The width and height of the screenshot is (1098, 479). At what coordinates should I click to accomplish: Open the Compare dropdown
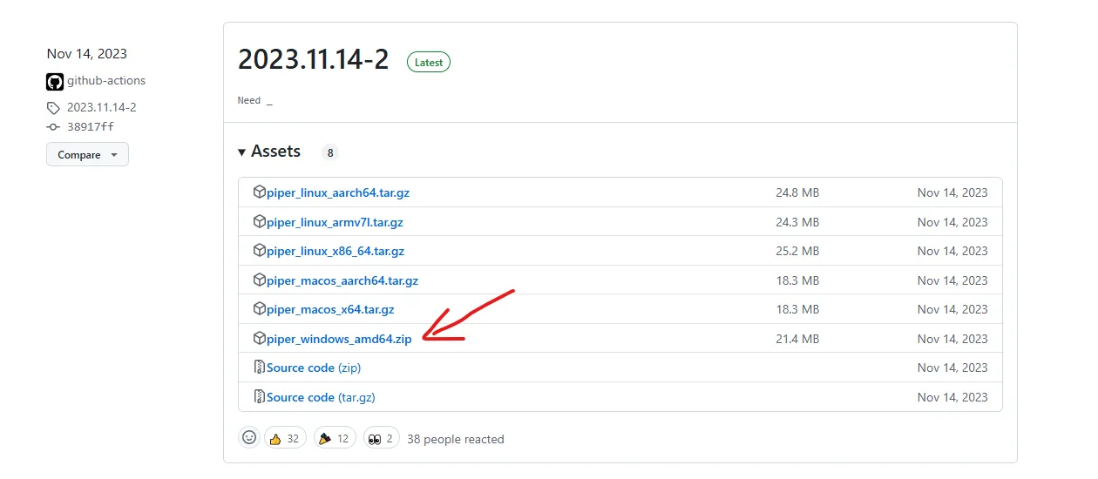pyautogui.click(x=87, y=154)
